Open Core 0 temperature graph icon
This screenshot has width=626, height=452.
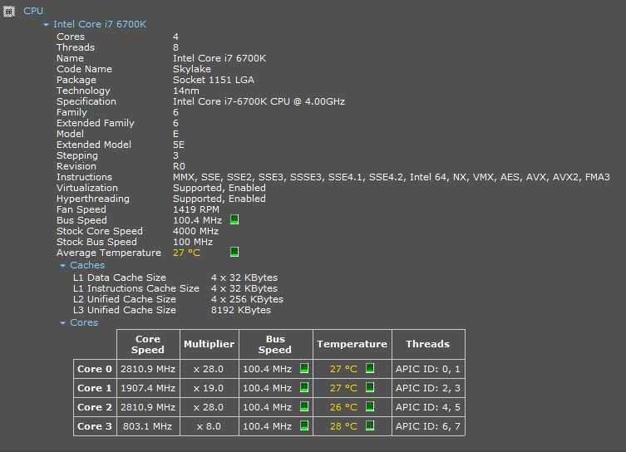pos(370,368)
